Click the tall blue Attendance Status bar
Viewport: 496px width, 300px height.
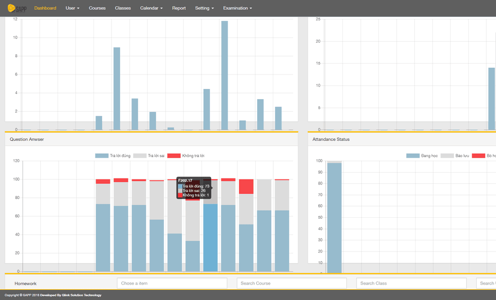[x=334, y=218]
